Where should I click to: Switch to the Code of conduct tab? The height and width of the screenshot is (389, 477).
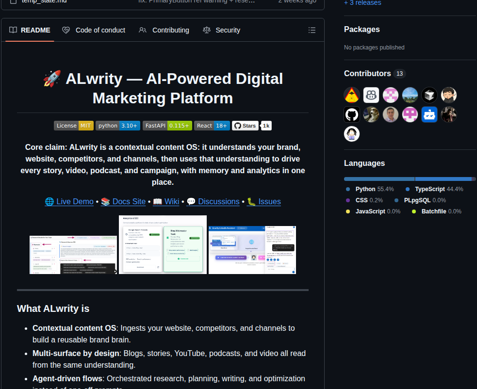[94, 30]
